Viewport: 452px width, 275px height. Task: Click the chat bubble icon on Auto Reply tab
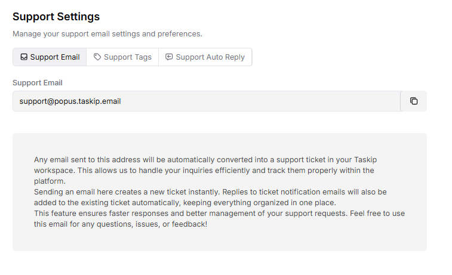169,57
